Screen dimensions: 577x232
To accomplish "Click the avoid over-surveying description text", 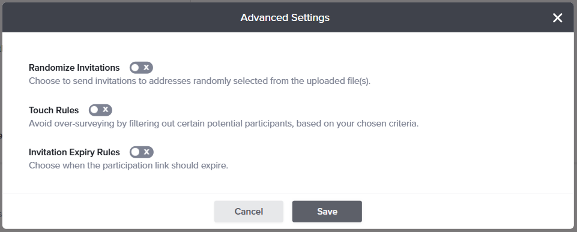I will tap(224, 123).
